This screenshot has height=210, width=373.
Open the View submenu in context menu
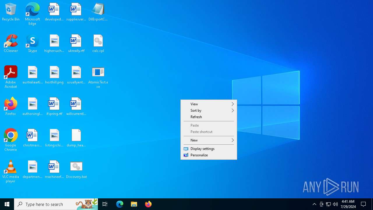(x=209, y=104)
